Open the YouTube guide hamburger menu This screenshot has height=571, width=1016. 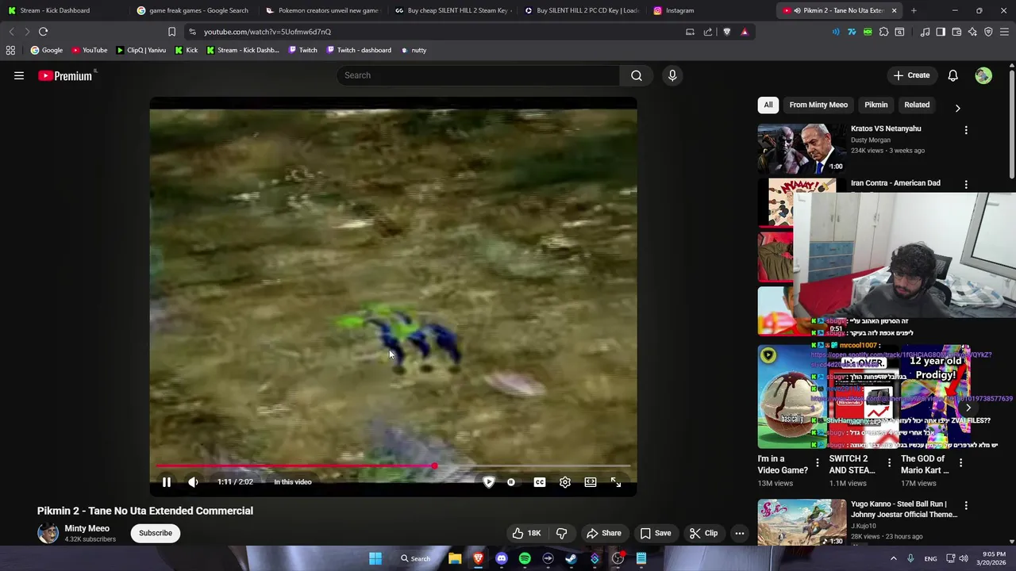click(19, 75)
